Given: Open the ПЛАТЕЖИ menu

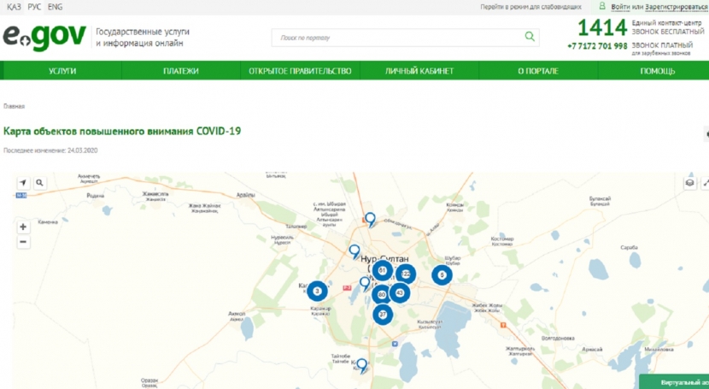Looking at the screenshot, I should pyautogui.click(x=181, y=71).
